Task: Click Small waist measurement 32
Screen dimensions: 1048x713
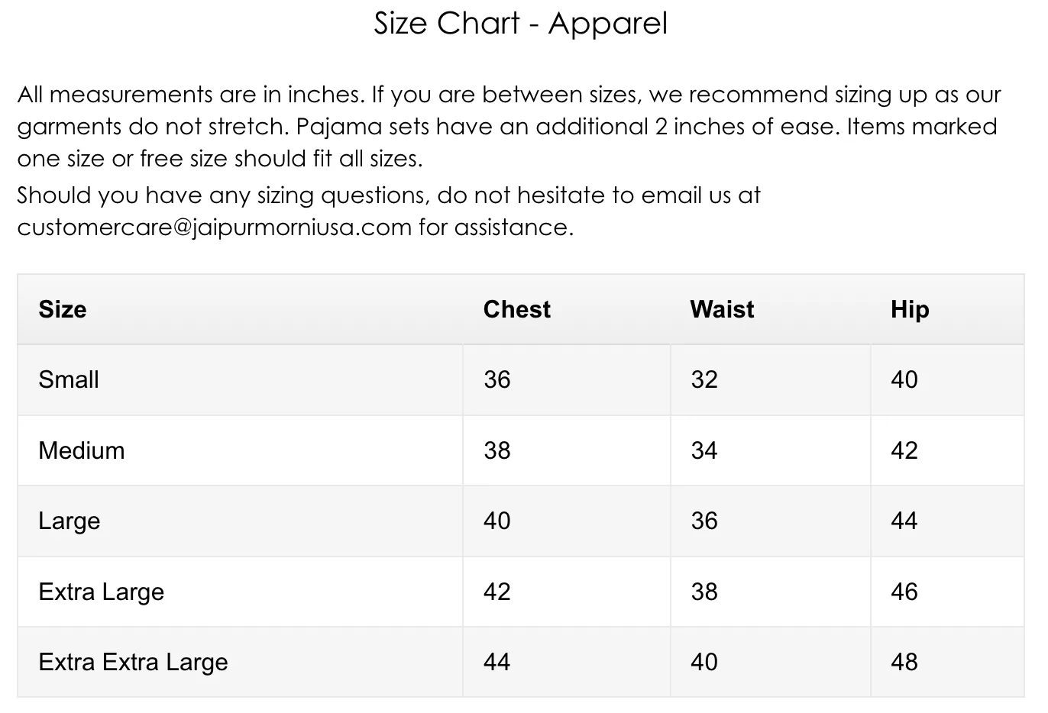Action: click(x=704, y=379)
